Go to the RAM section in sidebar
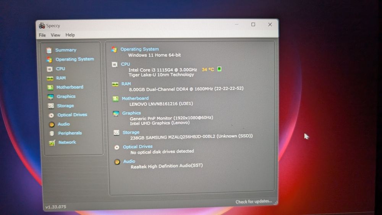 point(61,78)
